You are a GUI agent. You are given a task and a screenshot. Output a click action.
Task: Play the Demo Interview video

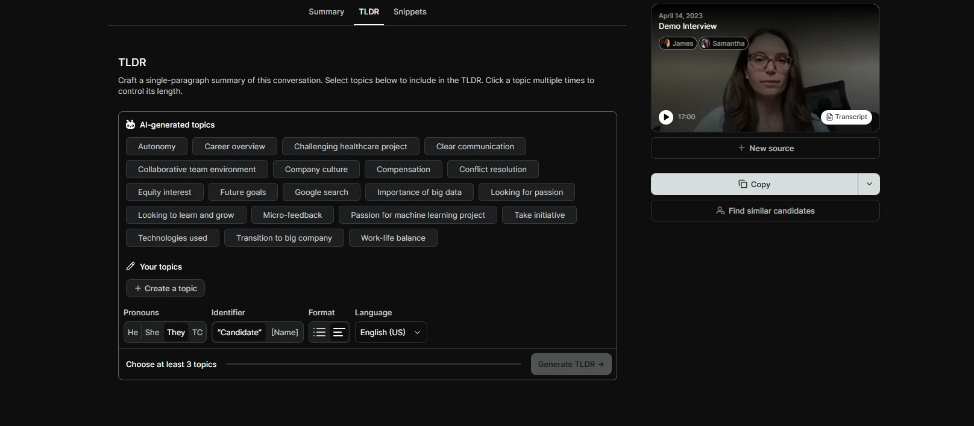665,117
